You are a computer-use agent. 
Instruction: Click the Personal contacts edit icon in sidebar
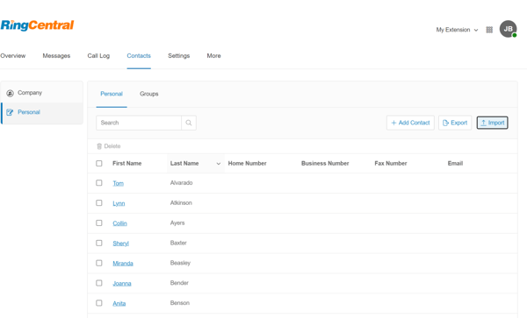click(x=10, y=112)
